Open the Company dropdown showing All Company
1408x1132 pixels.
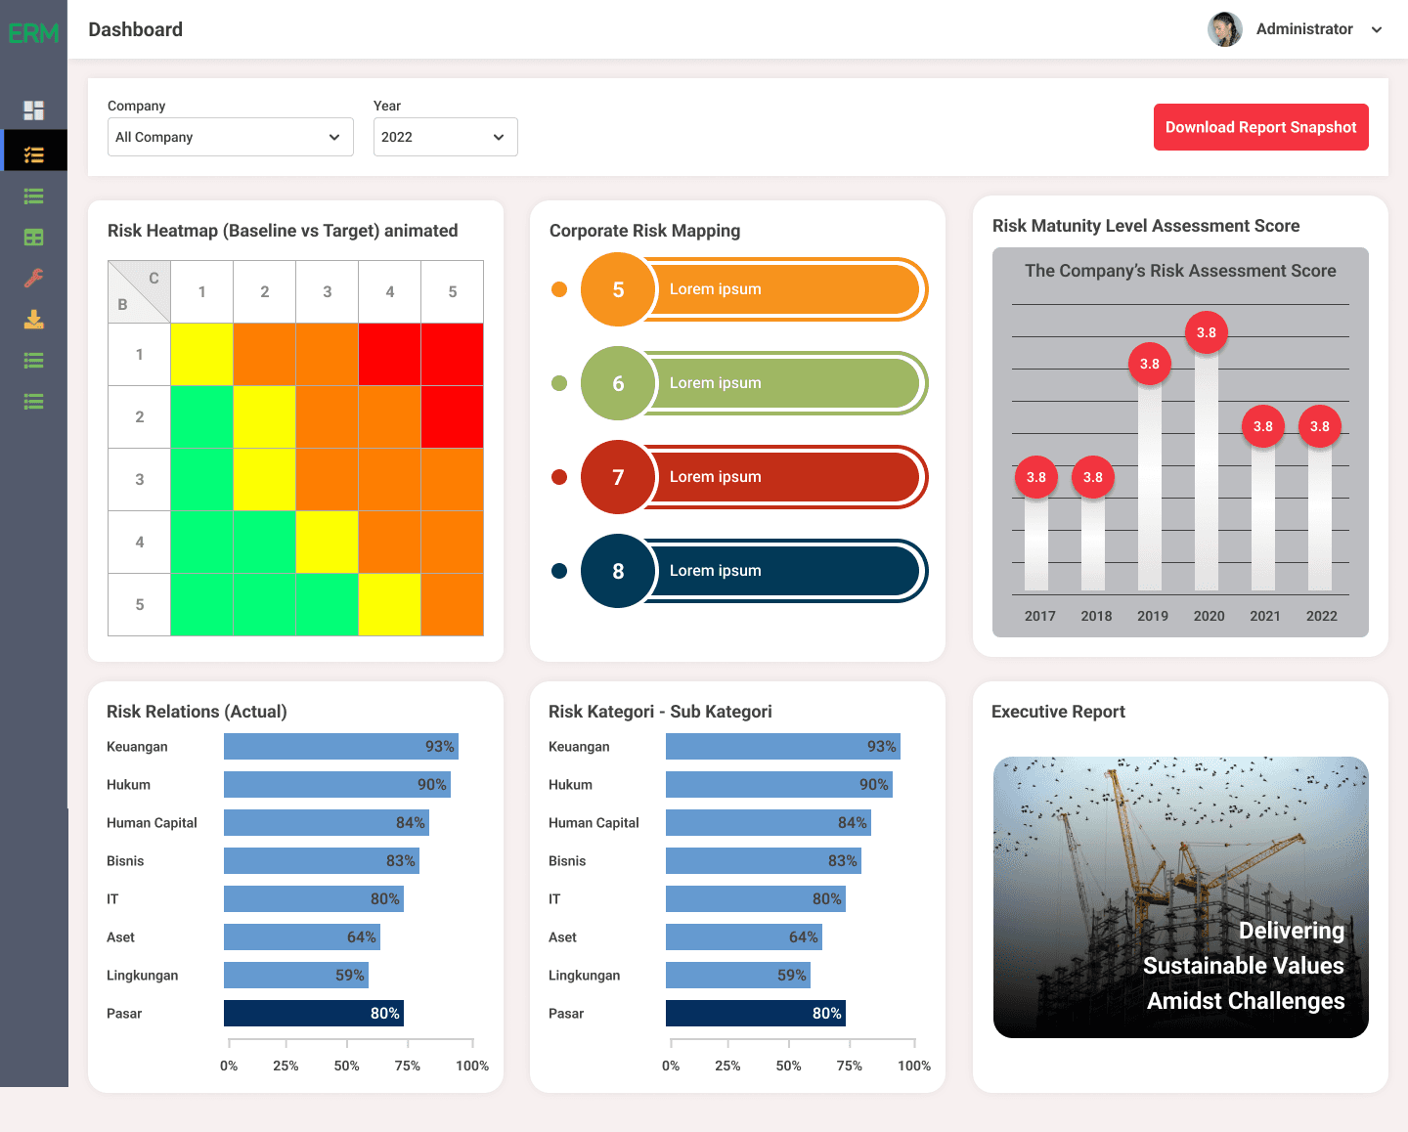(231, 137)
